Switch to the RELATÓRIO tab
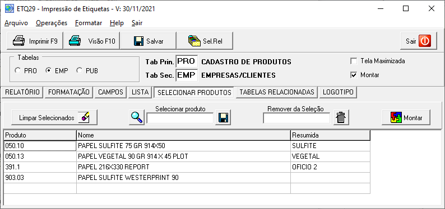 [22, 92]
